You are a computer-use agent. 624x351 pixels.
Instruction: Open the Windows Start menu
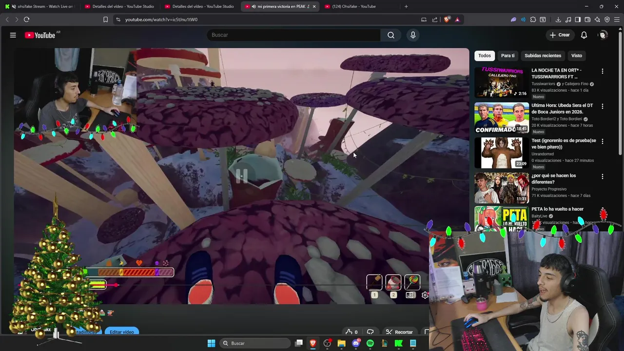[x=211, y=343]
